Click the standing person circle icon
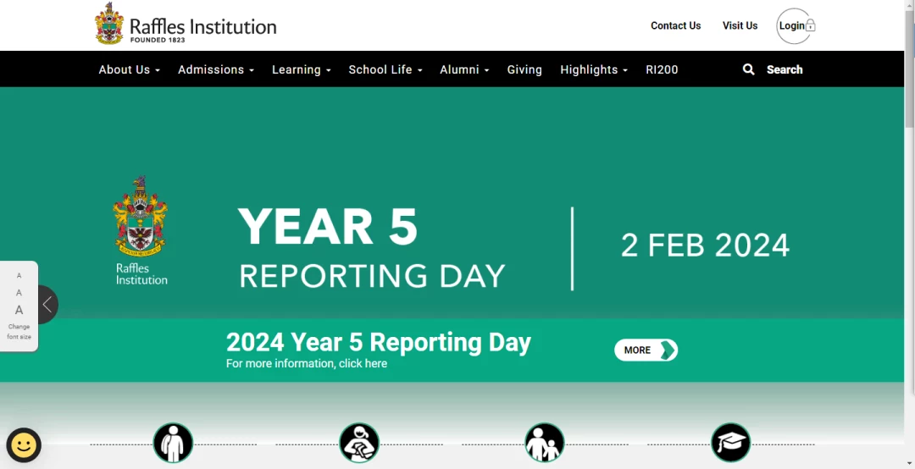 click(173, 443)
